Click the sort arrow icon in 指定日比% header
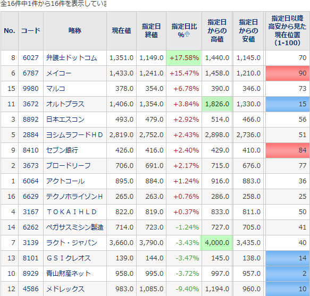310x296 pixels. (187, 35)
